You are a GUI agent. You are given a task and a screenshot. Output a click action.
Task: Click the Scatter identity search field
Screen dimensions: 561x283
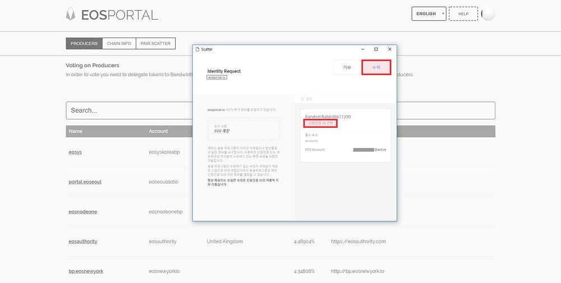point(345,99)
